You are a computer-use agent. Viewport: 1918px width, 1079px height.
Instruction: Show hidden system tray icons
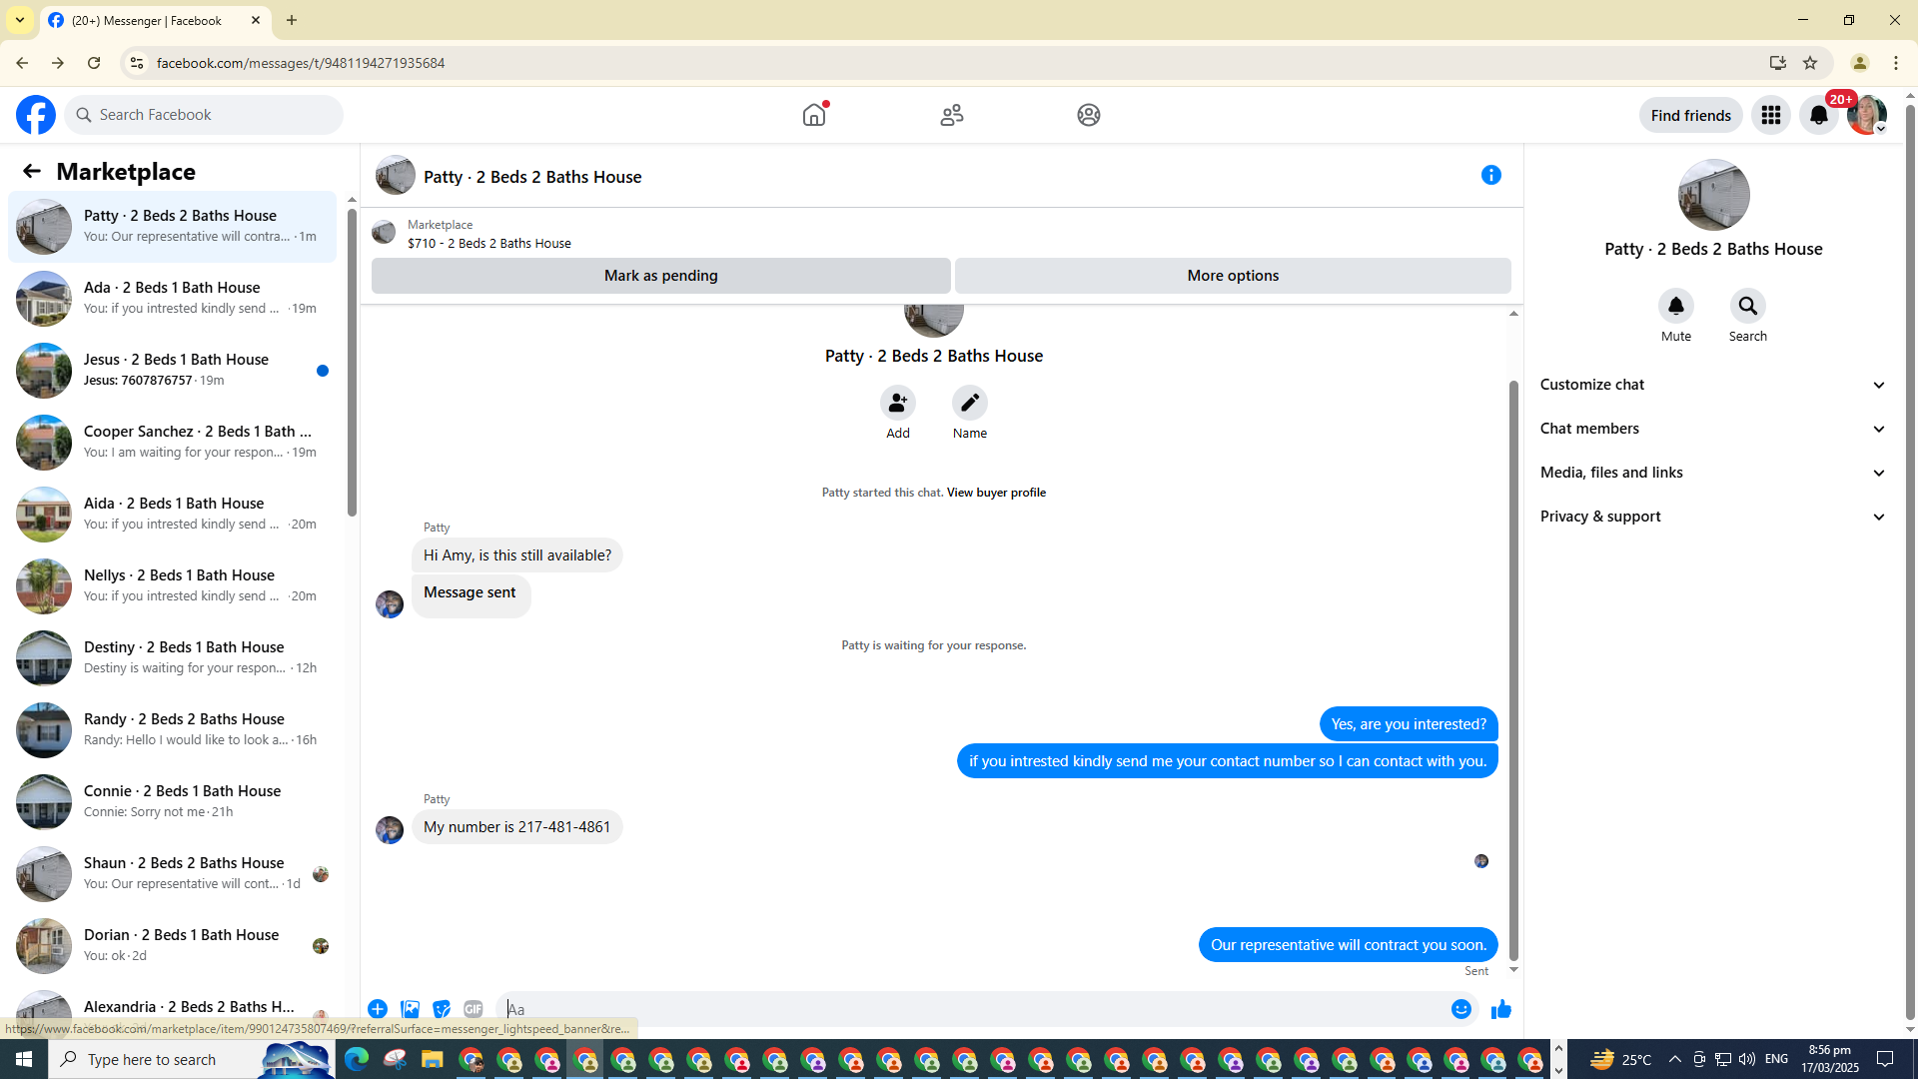tap(1675, 1059)
